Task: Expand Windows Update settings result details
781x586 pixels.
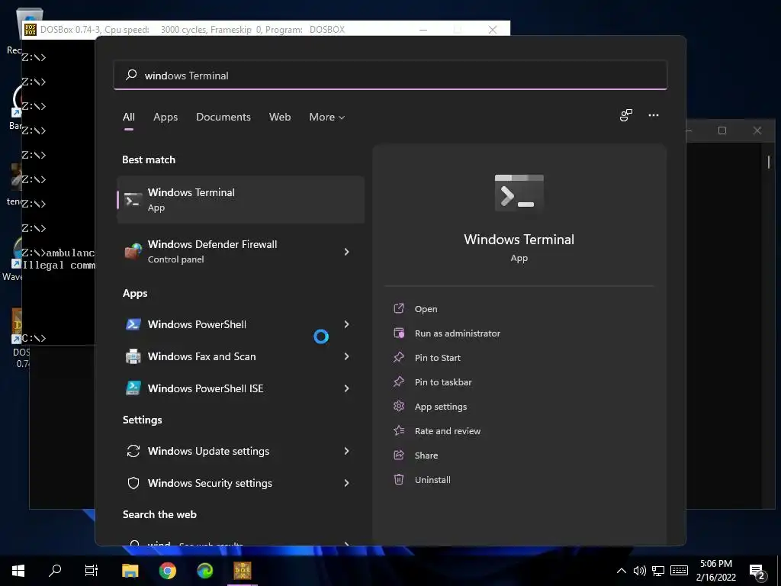Action: [x=347, y=451]
